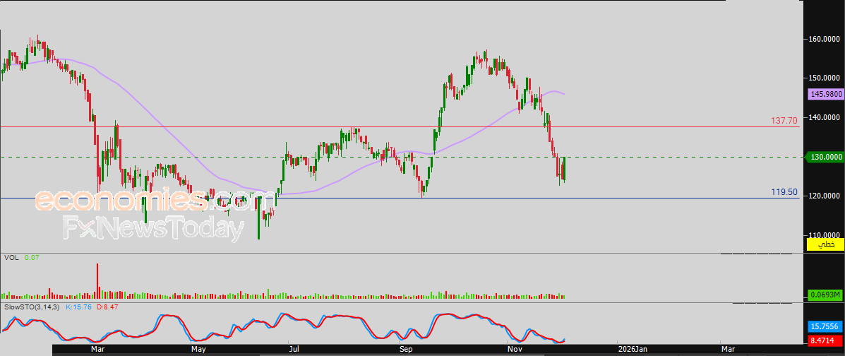Click the red 8.4714 stochastic D tag
Screen dimensions: 845x356
point(825,340)
